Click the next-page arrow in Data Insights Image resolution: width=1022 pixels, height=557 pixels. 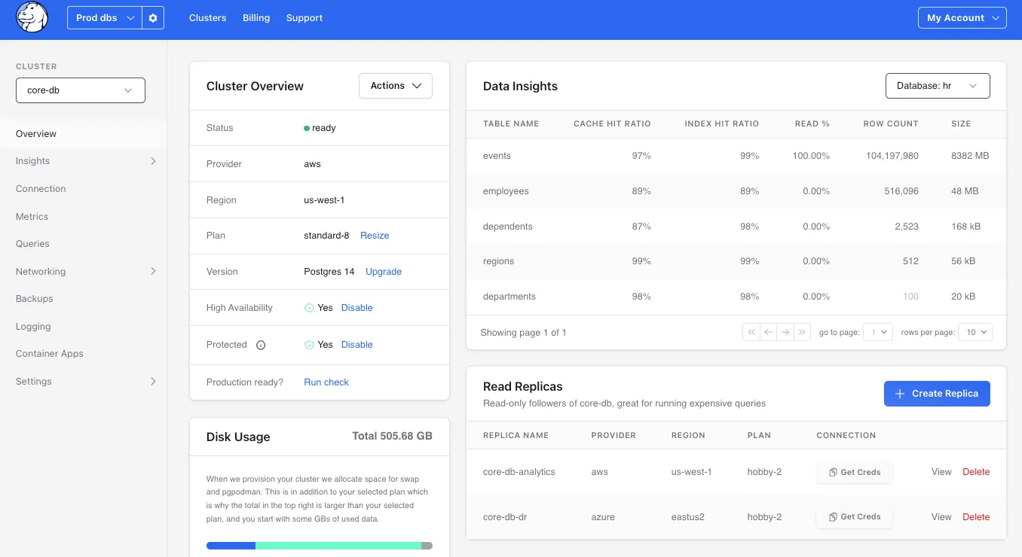[x=785, y=331]
